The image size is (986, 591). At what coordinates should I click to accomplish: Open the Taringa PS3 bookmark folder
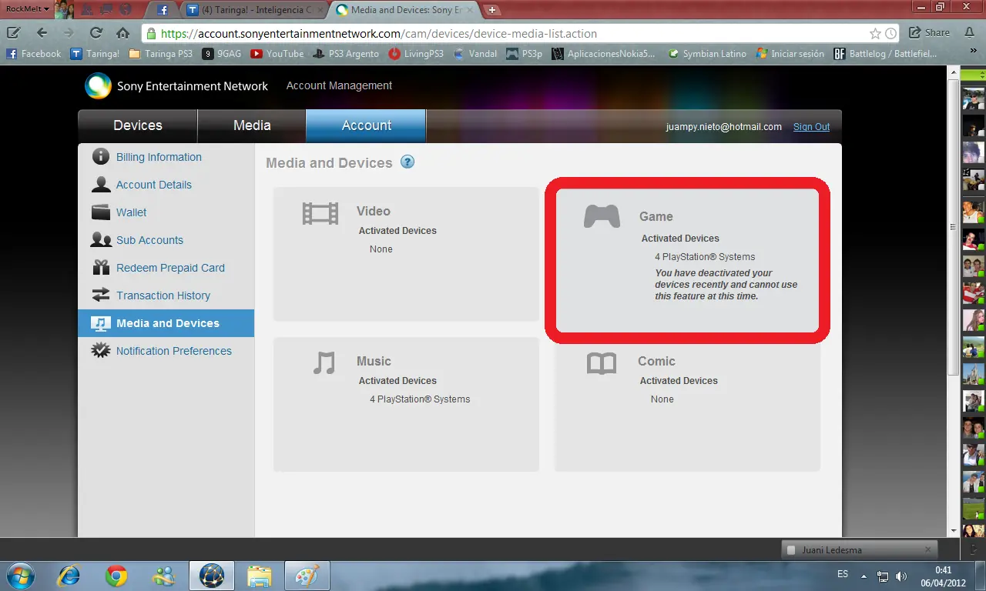(x=160, y=54)
